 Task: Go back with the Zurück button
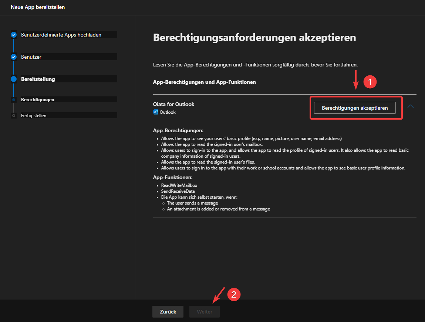(168, 312)
